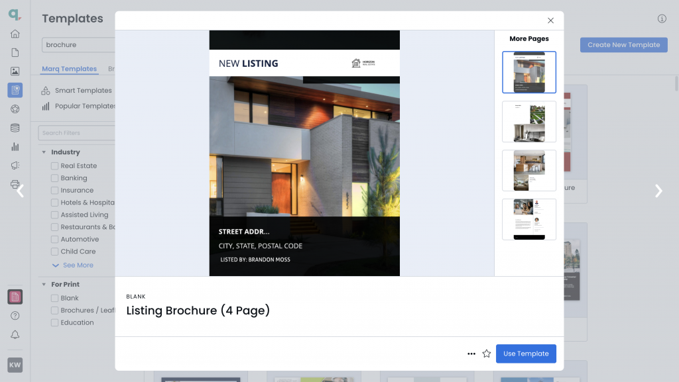Open the more options ellipsis menu
Viewport: 679px width, 382px height.
click(471, 354)
